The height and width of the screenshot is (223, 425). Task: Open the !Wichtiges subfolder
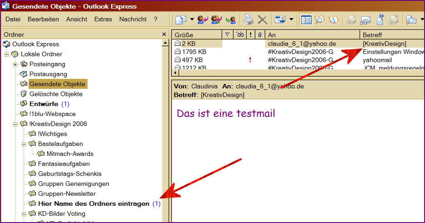point(52,134)
